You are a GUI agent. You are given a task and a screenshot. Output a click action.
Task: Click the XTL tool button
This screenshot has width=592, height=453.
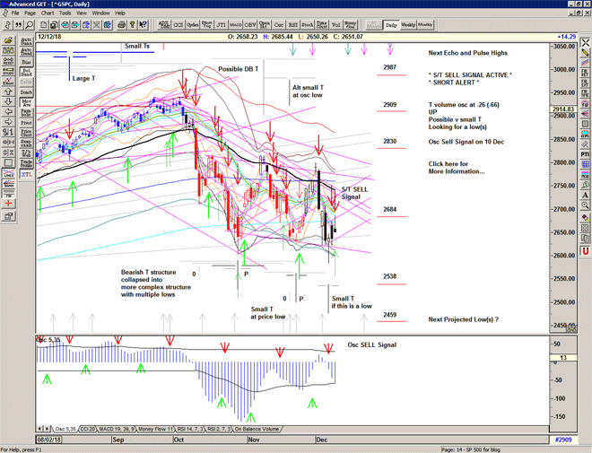(26, 175)
